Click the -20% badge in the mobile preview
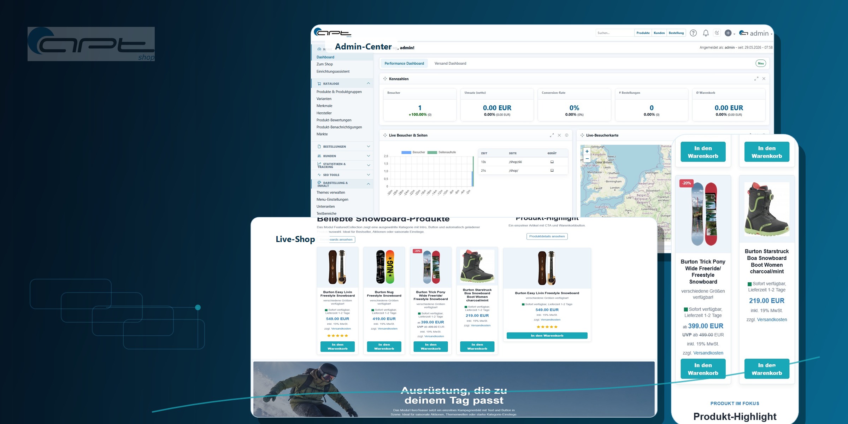Viewport: 848px width, 424px height. coord(687,183)
